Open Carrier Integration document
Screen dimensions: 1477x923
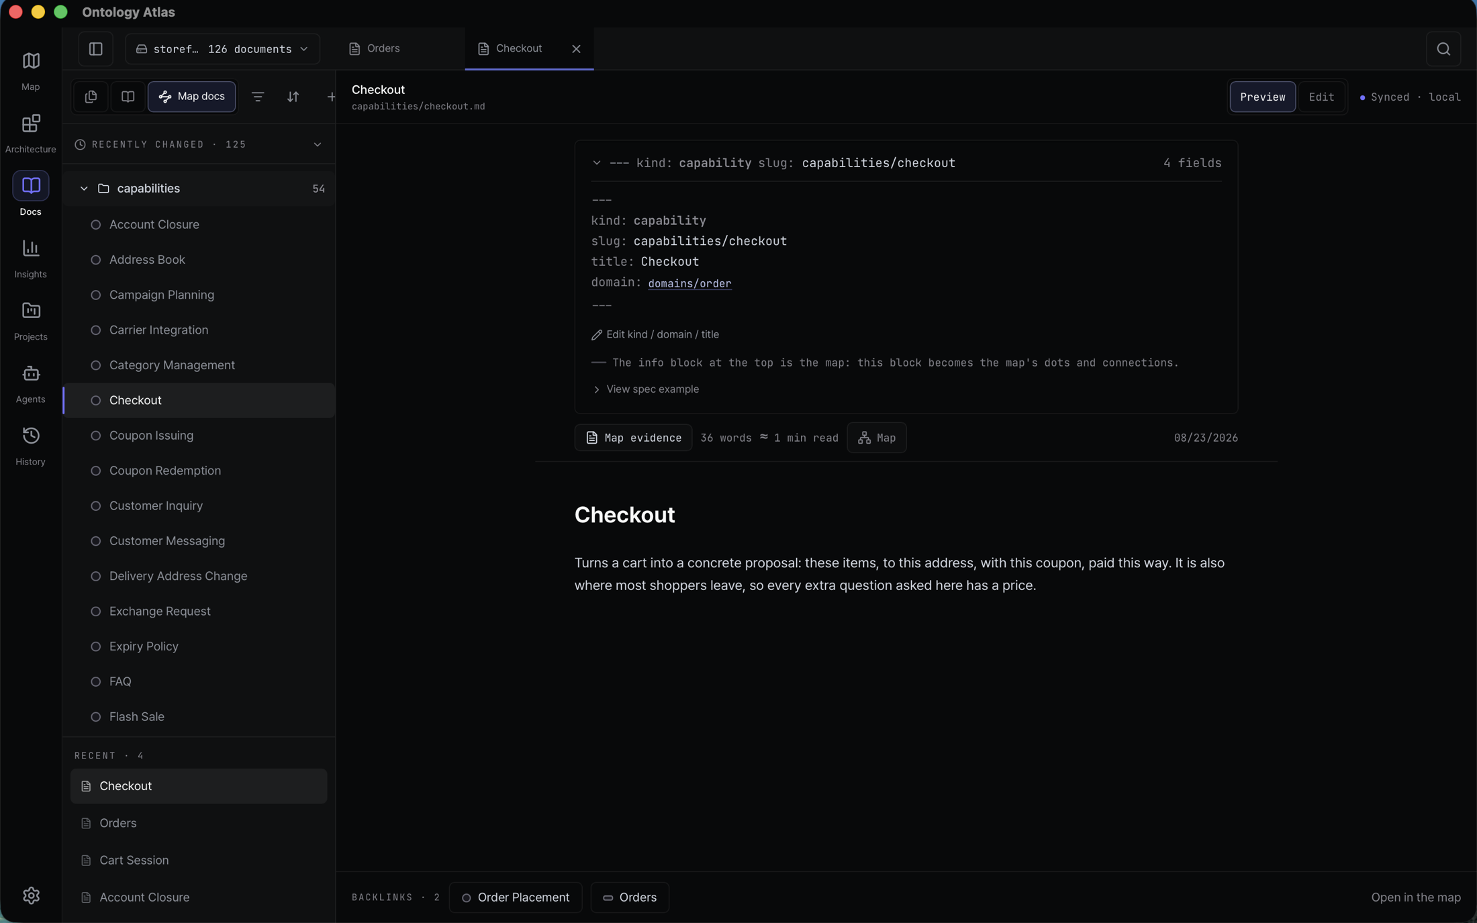click(199, 330)
